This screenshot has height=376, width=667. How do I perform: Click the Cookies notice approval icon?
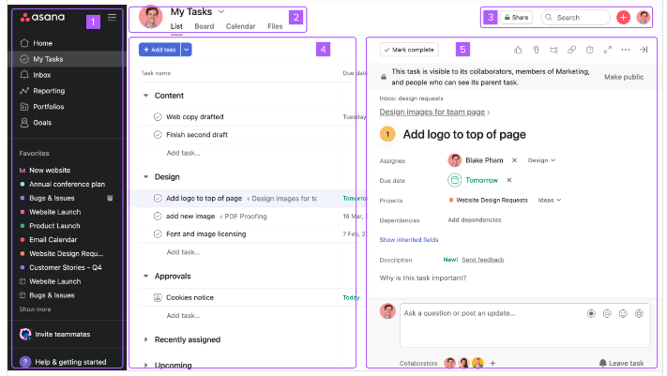pos(158,298)
